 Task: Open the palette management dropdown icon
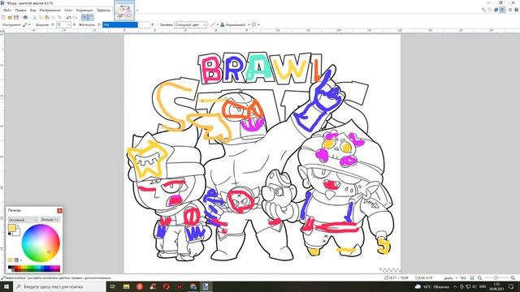18,260
